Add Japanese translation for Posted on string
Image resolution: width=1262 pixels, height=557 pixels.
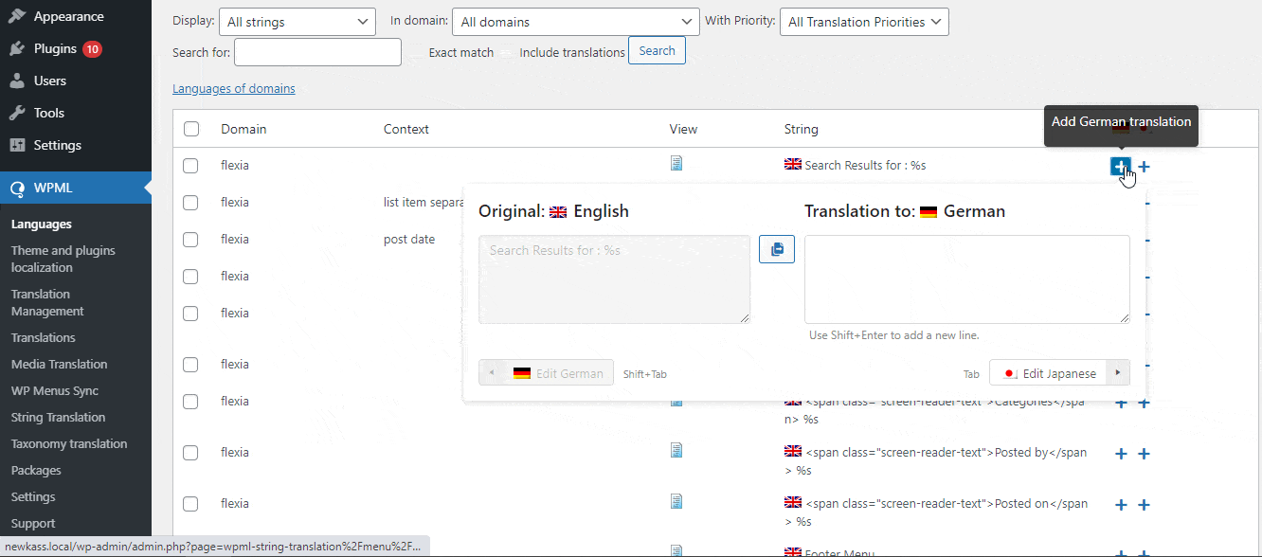1144,505
